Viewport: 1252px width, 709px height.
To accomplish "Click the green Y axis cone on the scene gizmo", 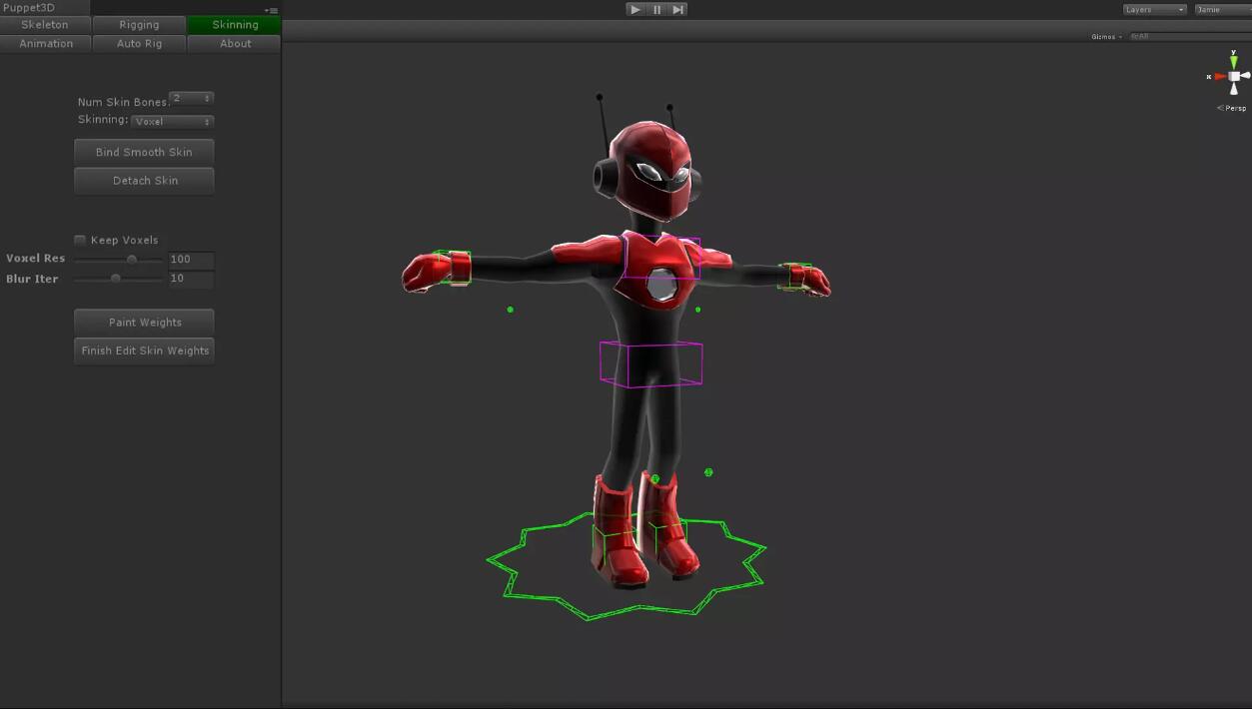I will tap(1234, 61).
